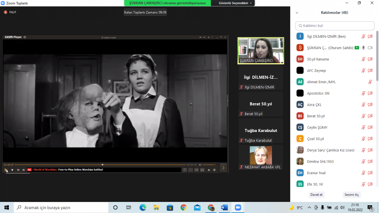379x213 pixels.
Task: Click inside the Katılımcı bul search field
Action: (334, 26)
